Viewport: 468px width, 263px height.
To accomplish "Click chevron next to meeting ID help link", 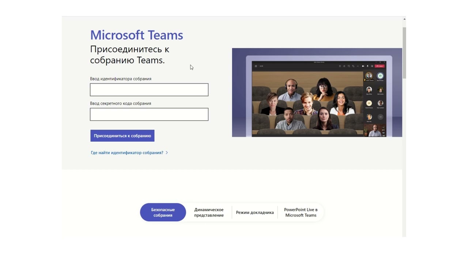I will click(x=167, y=153).
